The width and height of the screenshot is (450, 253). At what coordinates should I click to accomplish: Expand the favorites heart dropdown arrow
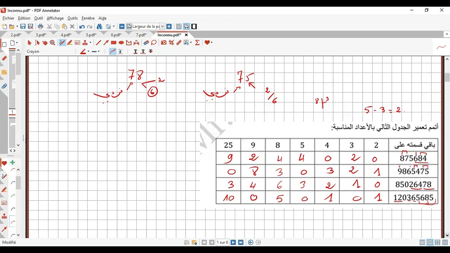tap(212, 43)
